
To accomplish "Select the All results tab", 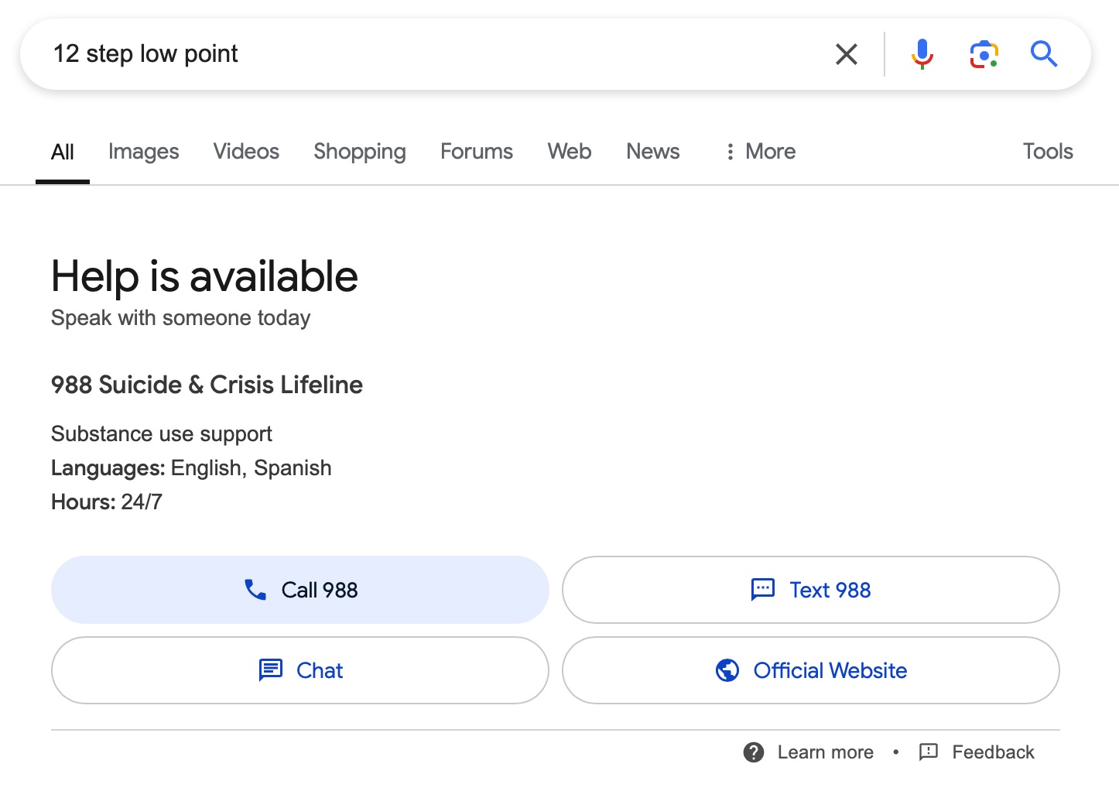I will 63,152.
